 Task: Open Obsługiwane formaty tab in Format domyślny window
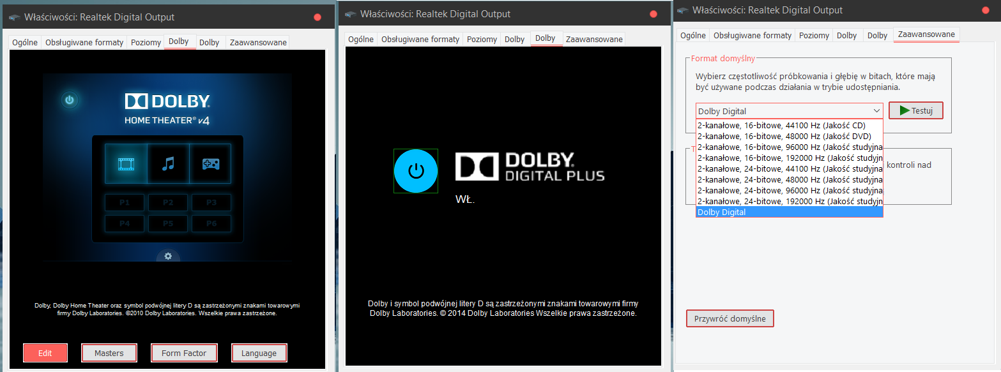coord(752,36)
